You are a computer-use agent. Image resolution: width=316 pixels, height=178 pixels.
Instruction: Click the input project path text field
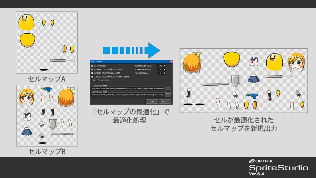[x=127, y=88]
